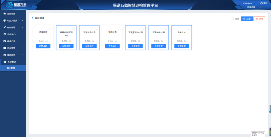This screenshot has width=271, height=137.
Task: Click the paper plane icon for 任务管理
Action: point(5,27)
